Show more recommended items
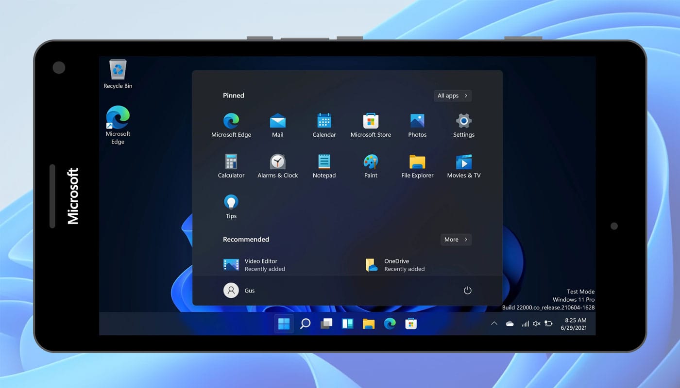The width and height of the screenshot is (680, 388). point(456,239)
